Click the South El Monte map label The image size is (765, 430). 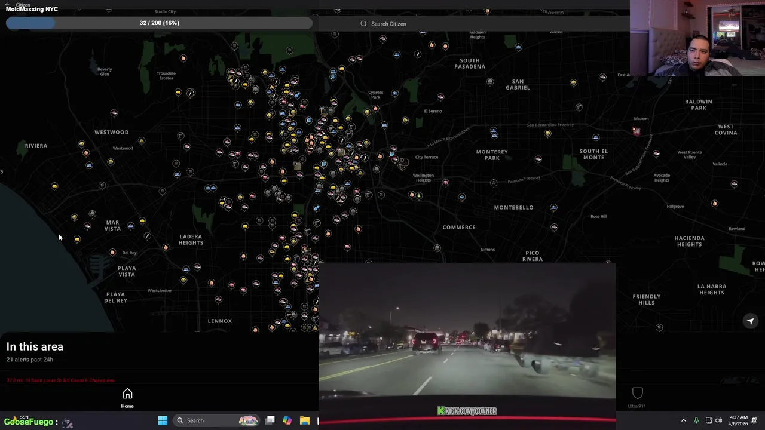tap(593, 154)
